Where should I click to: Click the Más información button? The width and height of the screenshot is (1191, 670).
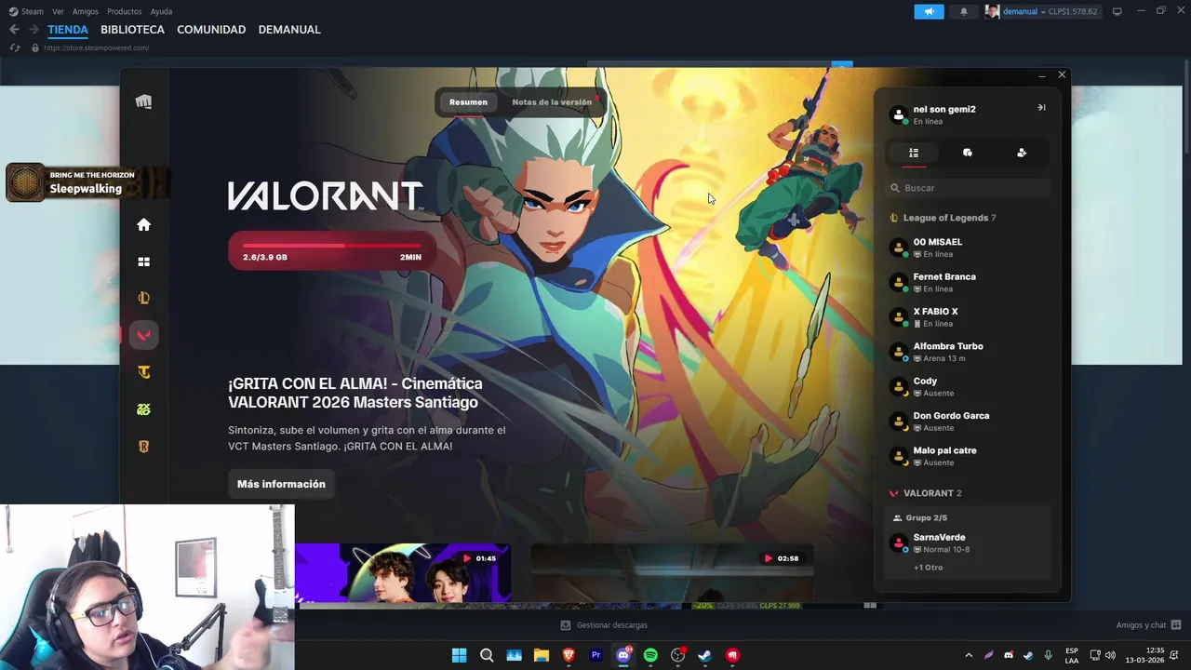tap(281, 484)
